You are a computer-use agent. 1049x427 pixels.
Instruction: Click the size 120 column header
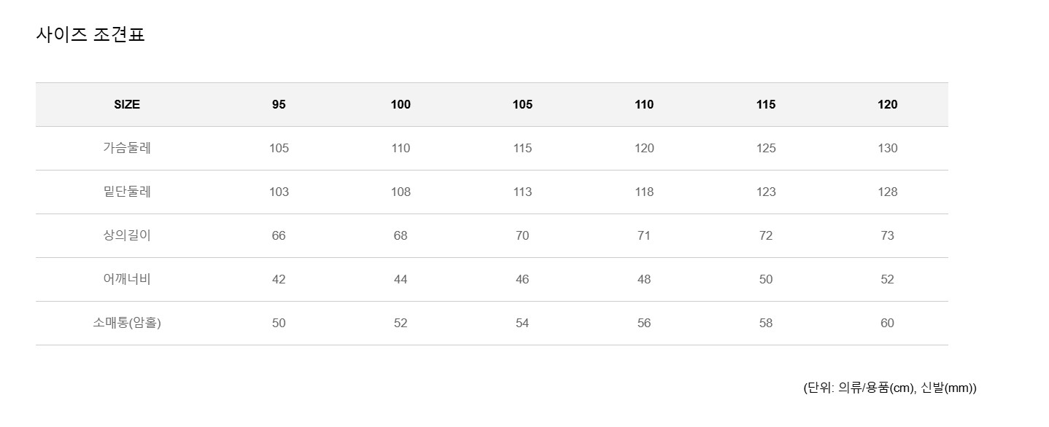point(887,104)
